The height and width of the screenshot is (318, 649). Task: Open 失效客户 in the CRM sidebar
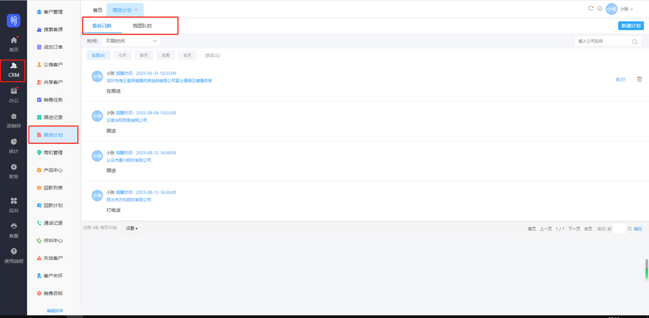(x=50, y=258)
